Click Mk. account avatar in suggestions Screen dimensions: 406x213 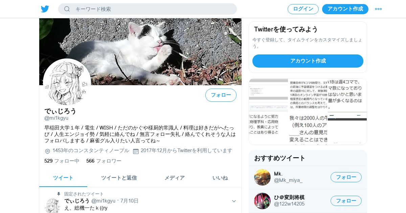click(x=262, y=177)
